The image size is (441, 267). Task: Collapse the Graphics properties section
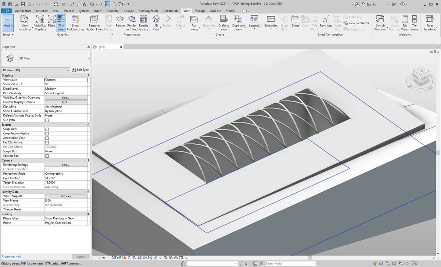[88, 75]
